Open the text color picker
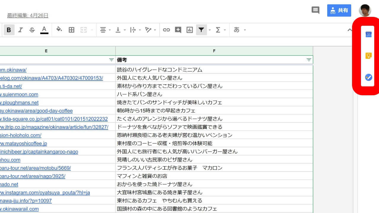This screenshot has width=379, height=213. (x=44, y=30)
